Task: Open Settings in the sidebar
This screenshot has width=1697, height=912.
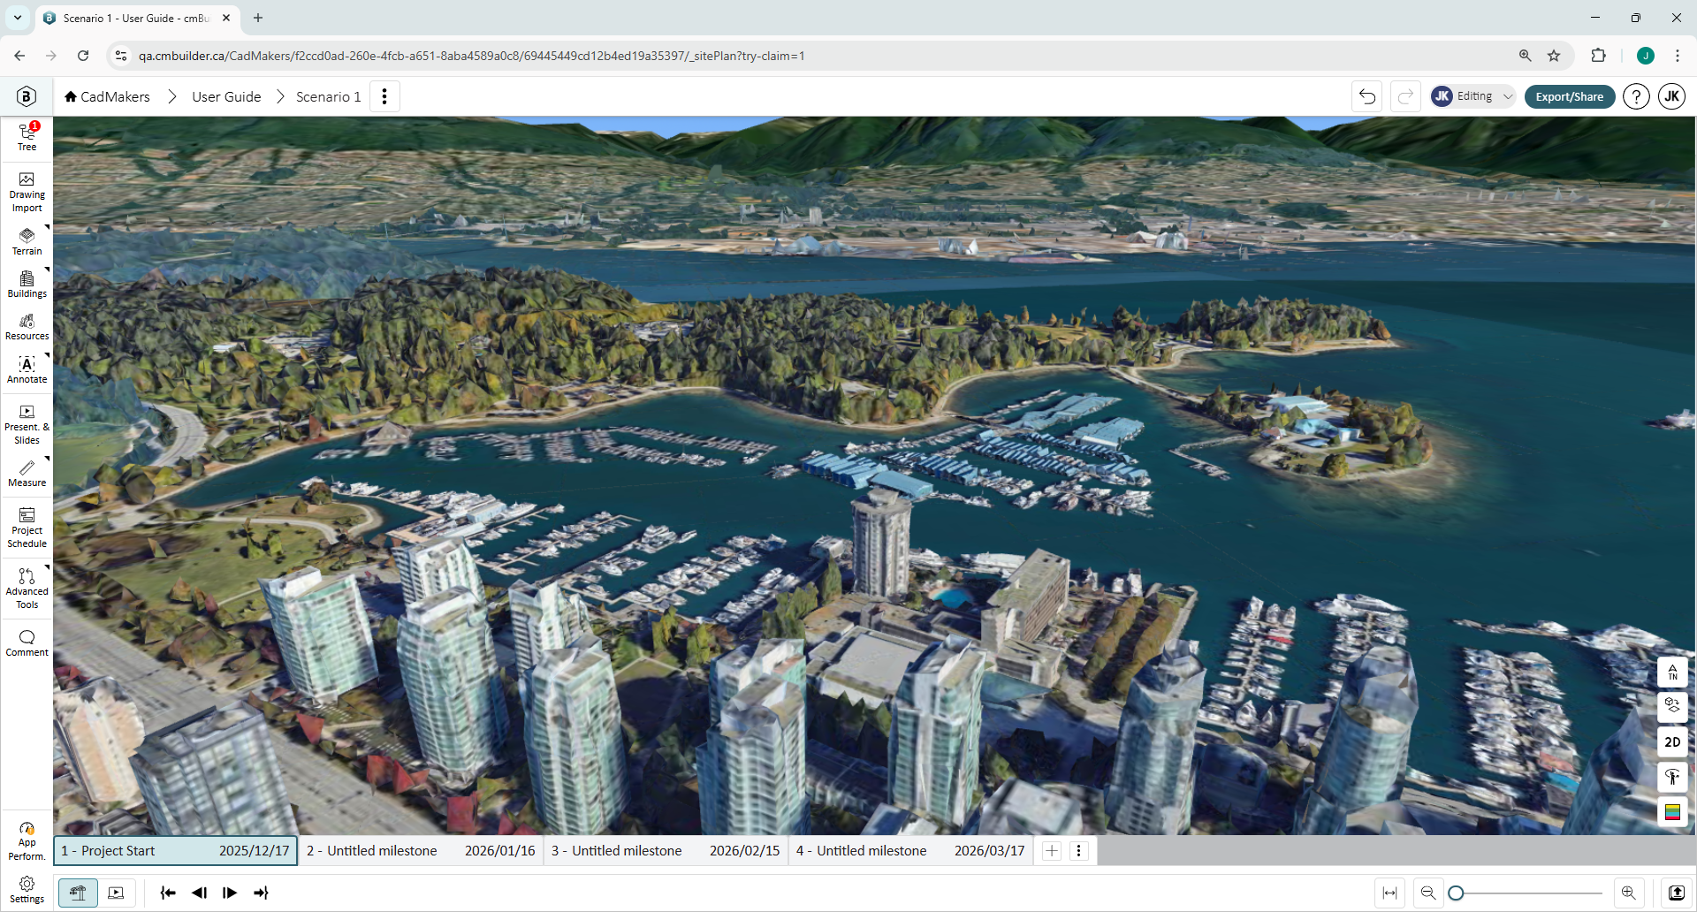Action: [x=27, y=890]
